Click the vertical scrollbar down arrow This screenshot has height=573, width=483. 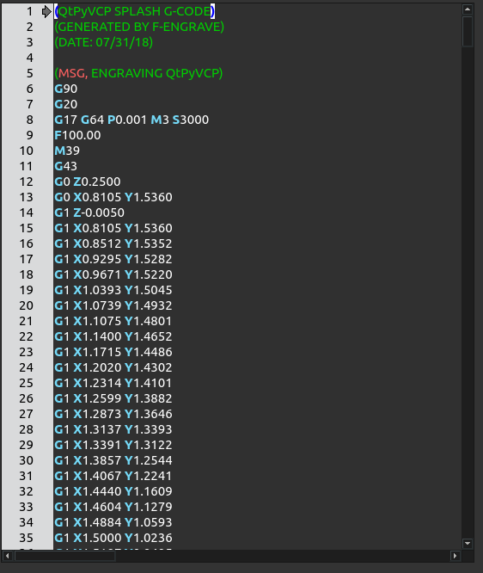coord(468,544)
